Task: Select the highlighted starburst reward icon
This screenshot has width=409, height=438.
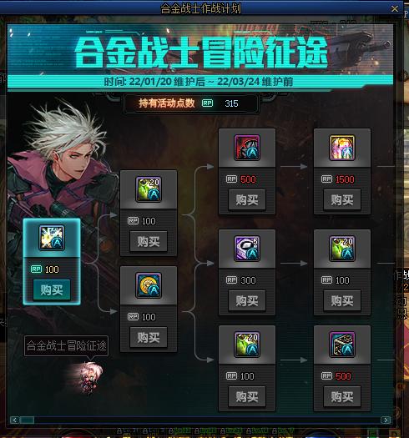Action: 52,238
